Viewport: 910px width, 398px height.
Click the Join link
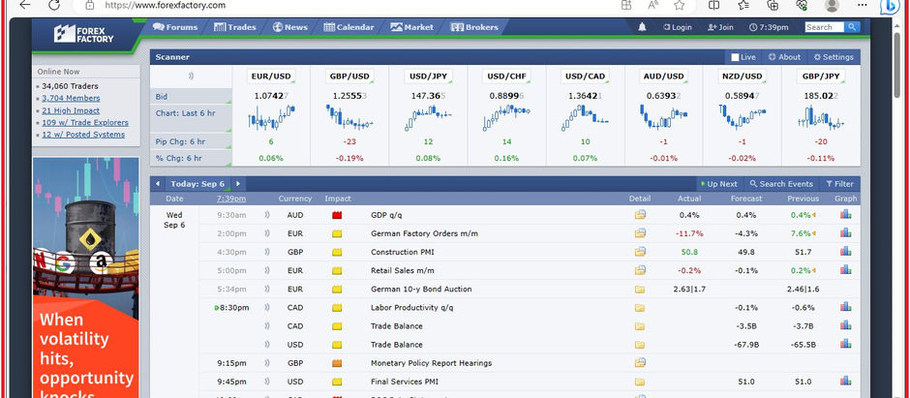pos(720,27)
